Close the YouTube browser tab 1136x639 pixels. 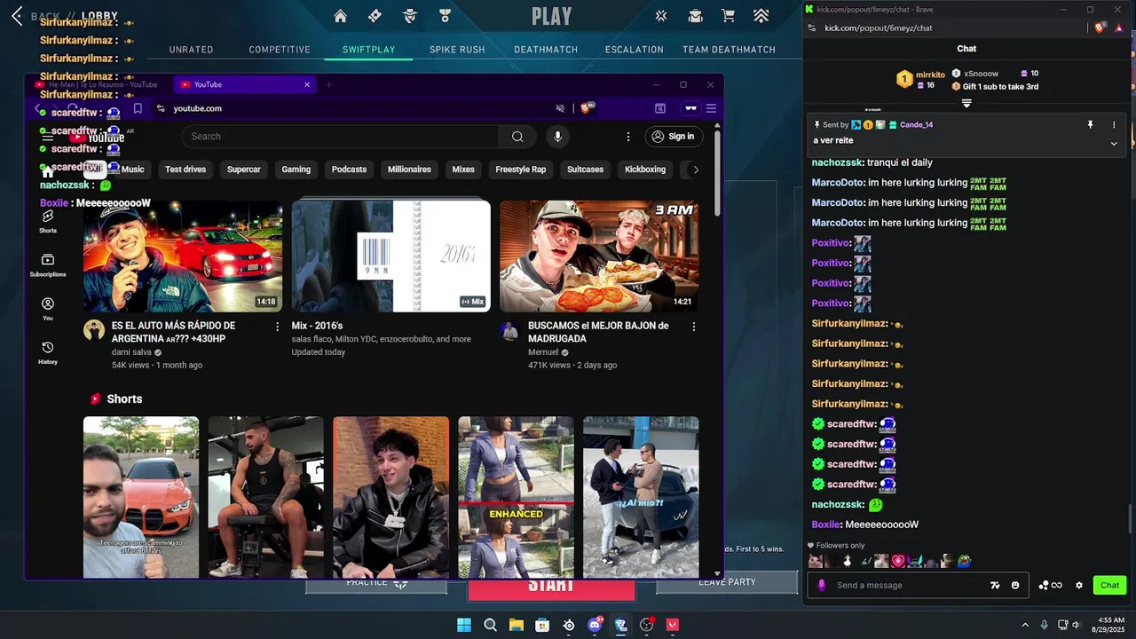click(x=307, y=85)
